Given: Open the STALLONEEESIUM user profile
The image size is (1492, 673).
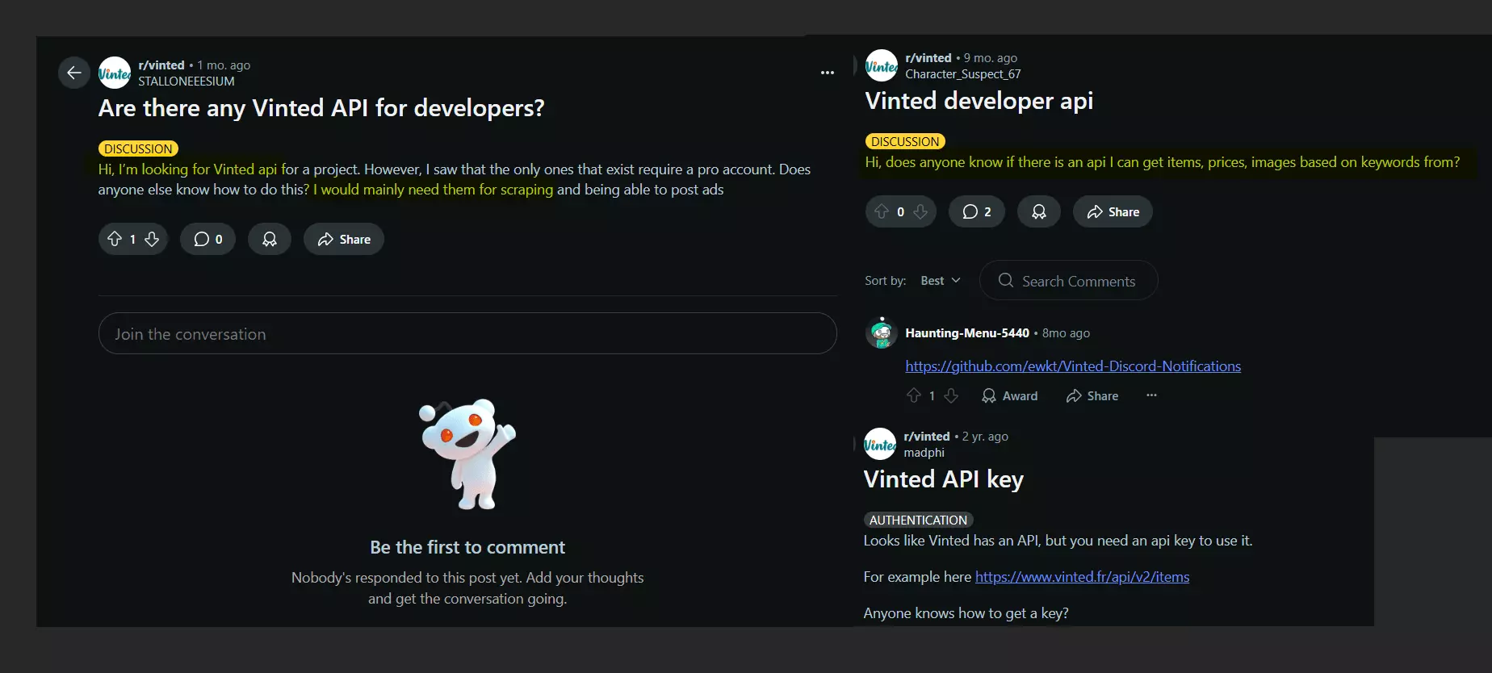Looking at the screenshot, I should (186, 82).
